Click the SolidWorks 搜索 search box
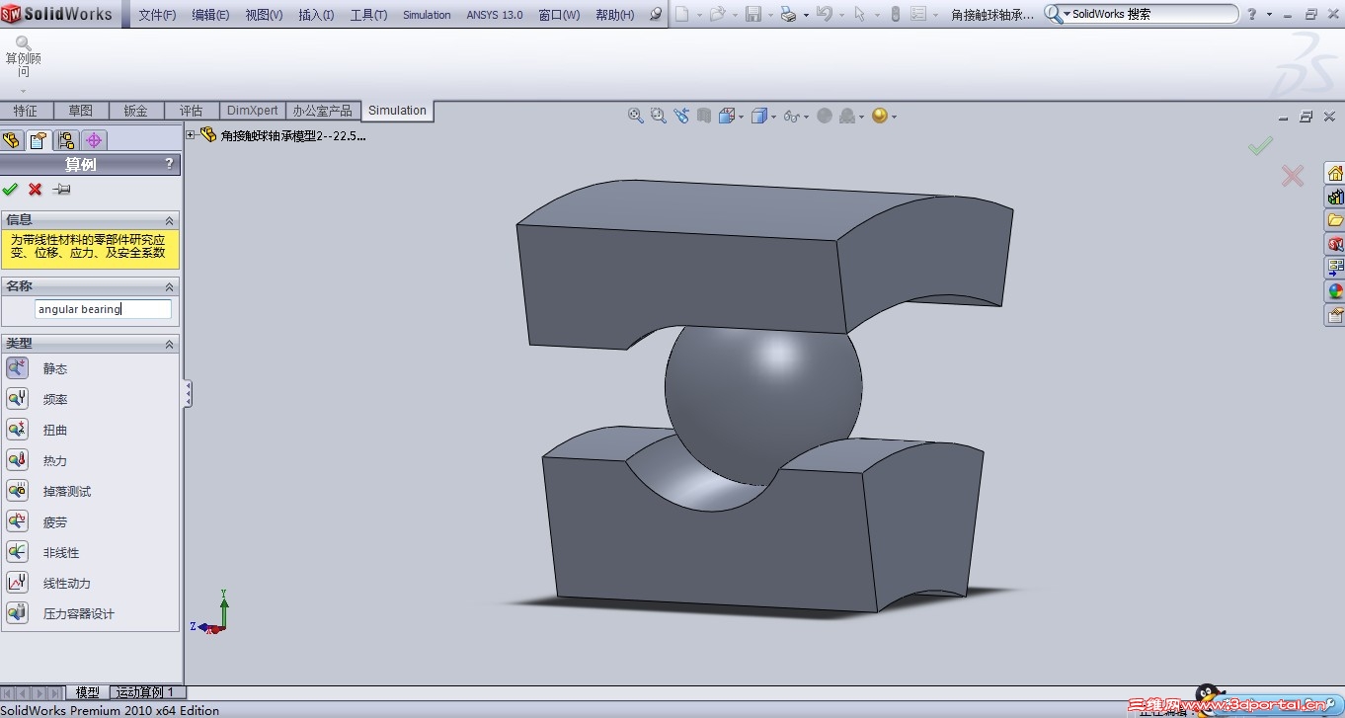The image size is (1345, 718). [1143, 14]
